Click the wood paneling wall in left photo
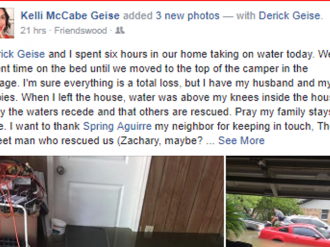This screenshot has height=247, width=330. [184, 192]
